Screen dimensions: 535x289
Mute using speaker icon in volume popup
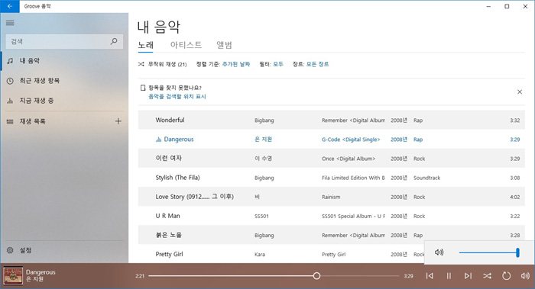point(439,252)
